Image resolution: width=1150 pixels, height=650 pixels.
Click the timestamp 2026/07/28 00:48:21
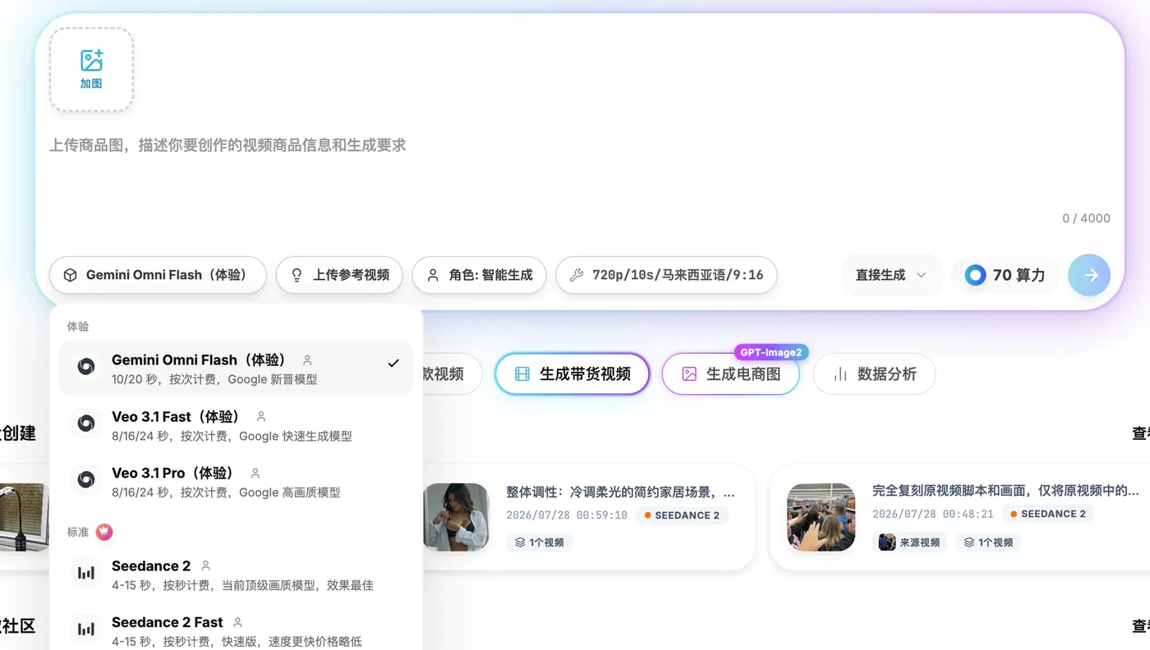[x=933, y=515]
